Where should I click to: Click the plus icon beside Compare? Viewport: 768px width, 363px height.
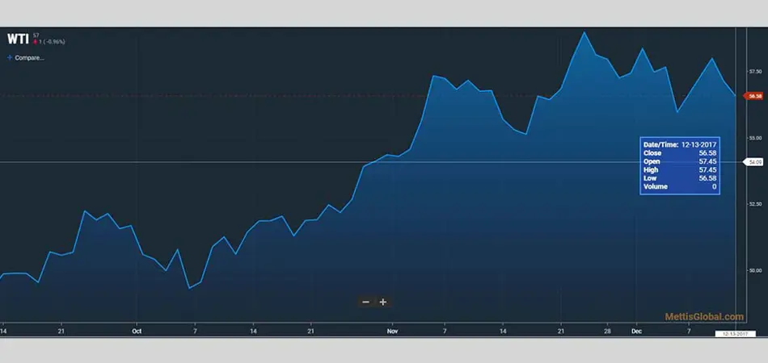click(10, 57)
